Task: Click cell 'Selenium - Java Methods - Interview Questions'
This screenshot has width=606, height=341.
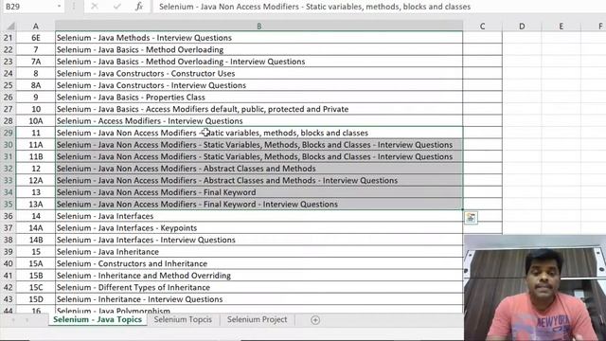Action: click(x=258, y=38)
